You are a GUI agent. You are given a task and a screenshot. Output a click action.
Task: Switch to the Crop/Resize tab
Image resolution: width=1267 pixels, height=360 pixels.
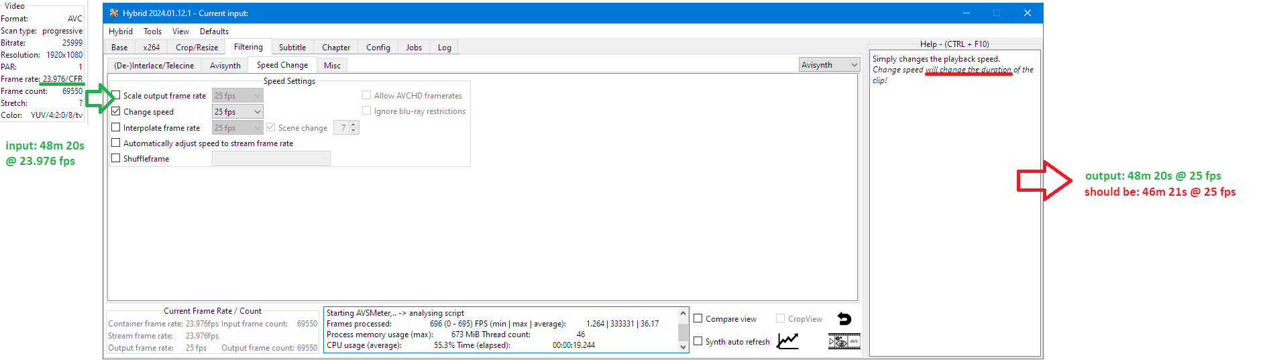click(x=197, y=48)
